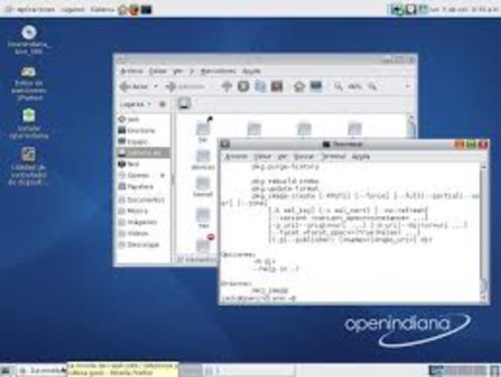Open Ver menu in file manager
The image size is (501, 377).
coord(178,71)
